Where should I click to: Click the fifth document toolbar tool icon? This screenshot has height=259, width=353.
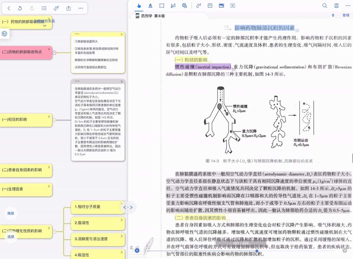(x=185, y=6)
